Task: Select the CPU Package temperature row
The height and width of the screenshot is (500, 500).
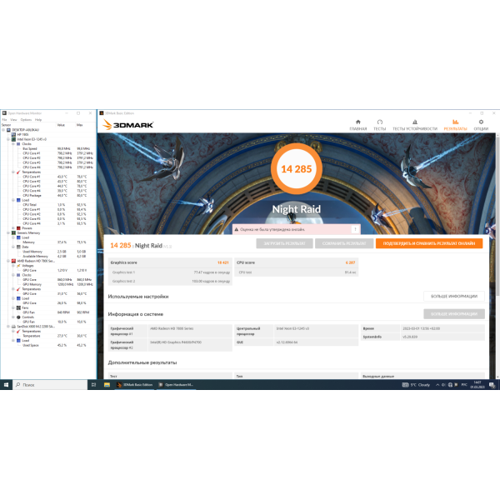Action: tap(47, 196)
